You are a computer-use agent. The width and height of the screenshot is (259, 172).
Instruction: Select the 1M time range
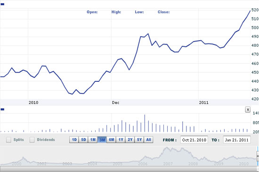click(93, 140)
